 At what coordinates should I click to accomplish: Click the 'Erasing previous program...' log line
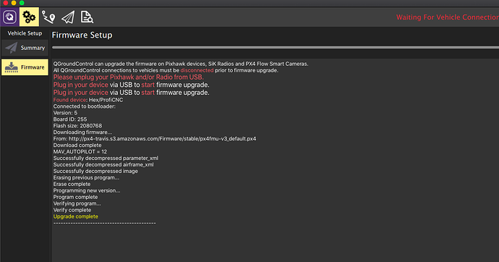(86, 177)
